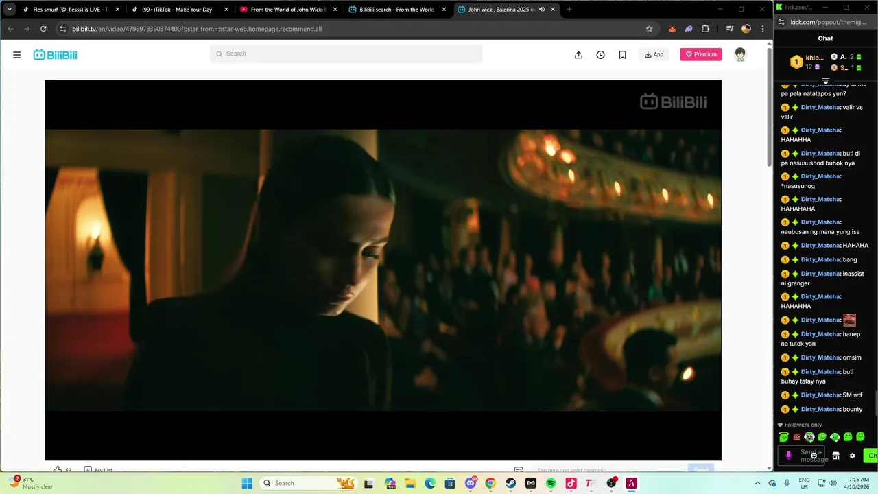The height and width of the screenshot is (494, 878).
Task: Click the Chrome address bar URL
Action: point(197,29)
